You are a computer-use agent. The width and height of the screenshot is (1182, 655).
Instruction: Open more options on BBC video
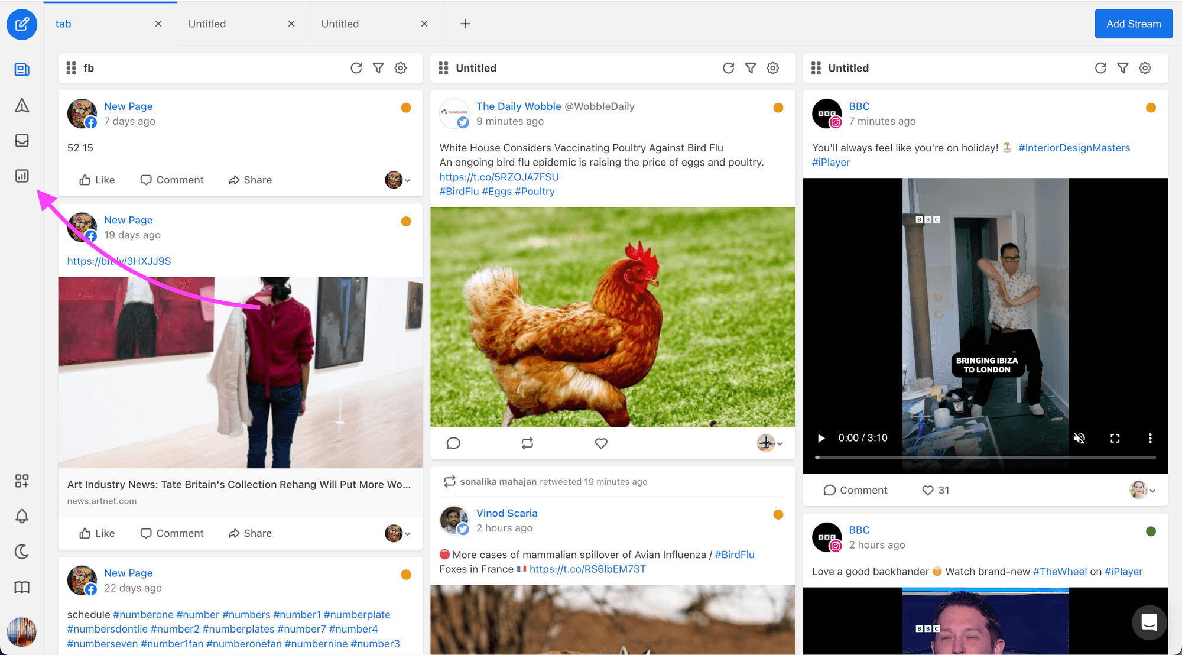tap(1150, 438)
